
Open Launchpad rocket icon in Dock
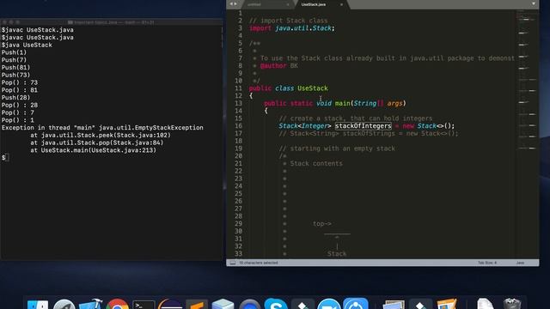click(64, 304)
